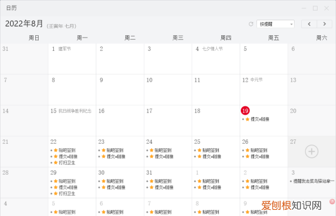Select the Sunday August 28 cell
The width and height of the screenshot is (336, 216).
click(x=24, y=182)
